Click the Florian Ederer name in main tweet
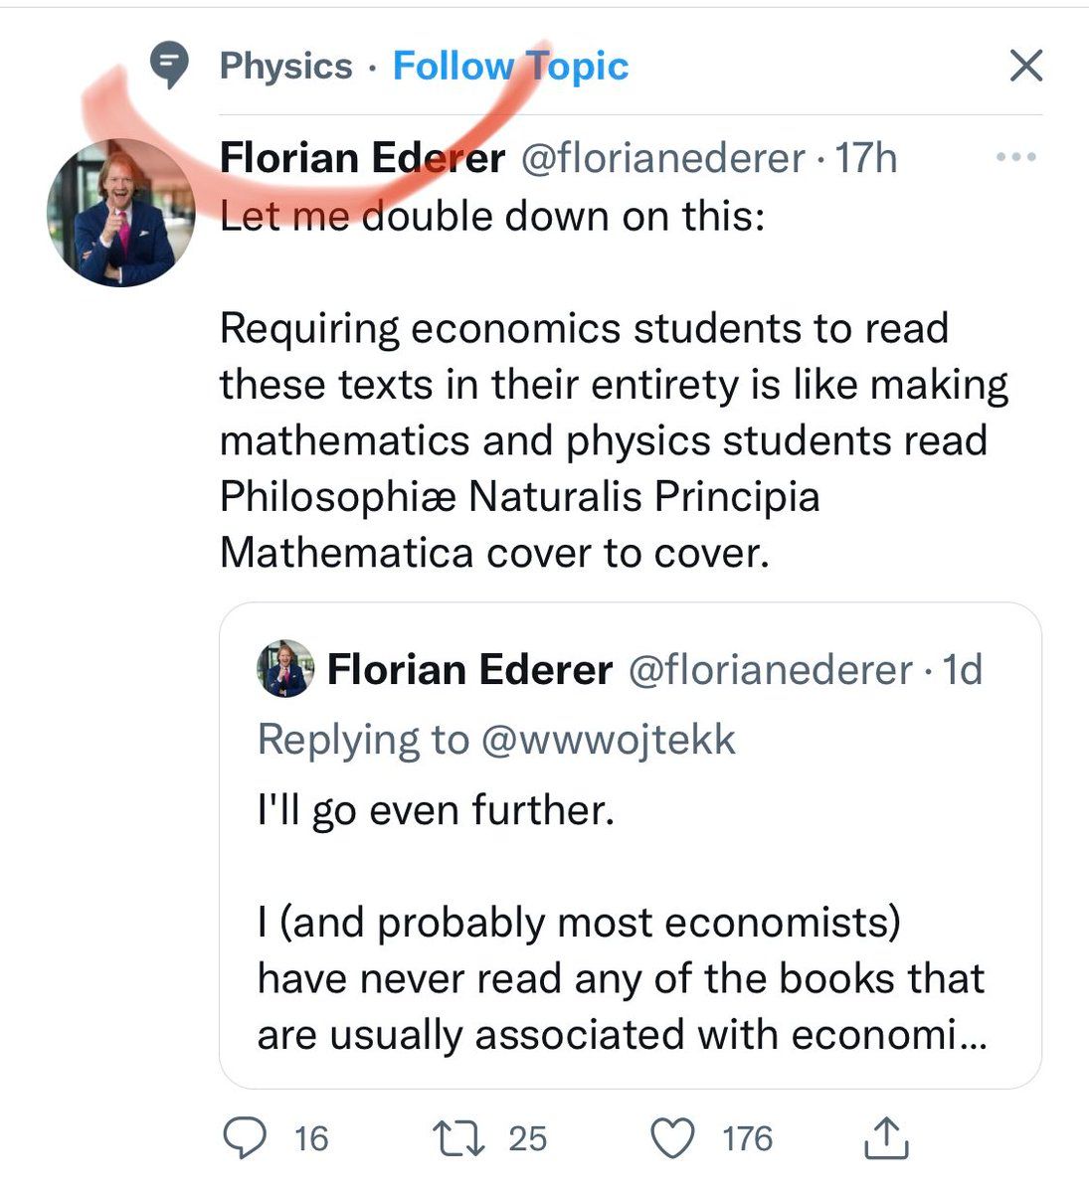Viewport: 1089px width, 1193px height. 362,158
